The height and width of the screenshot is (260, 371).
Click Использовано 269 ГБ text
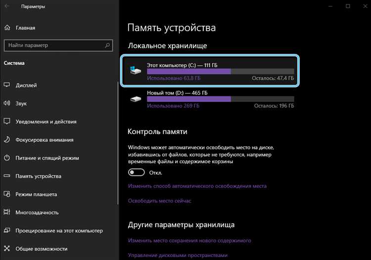point(173,106)
